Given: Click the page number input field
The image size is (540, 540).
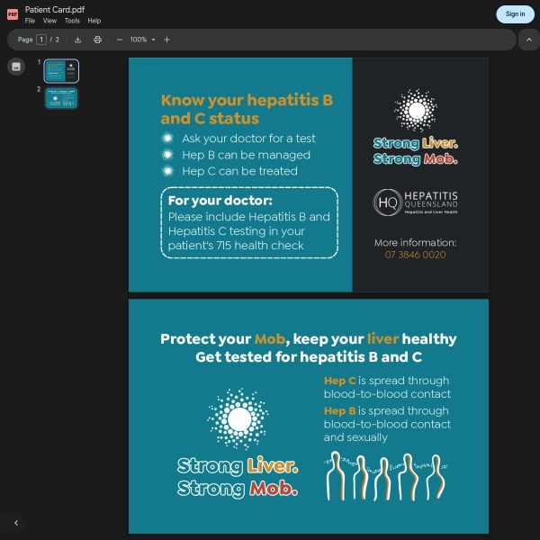Looking at the screenshot, I should [x=41, y=40].
